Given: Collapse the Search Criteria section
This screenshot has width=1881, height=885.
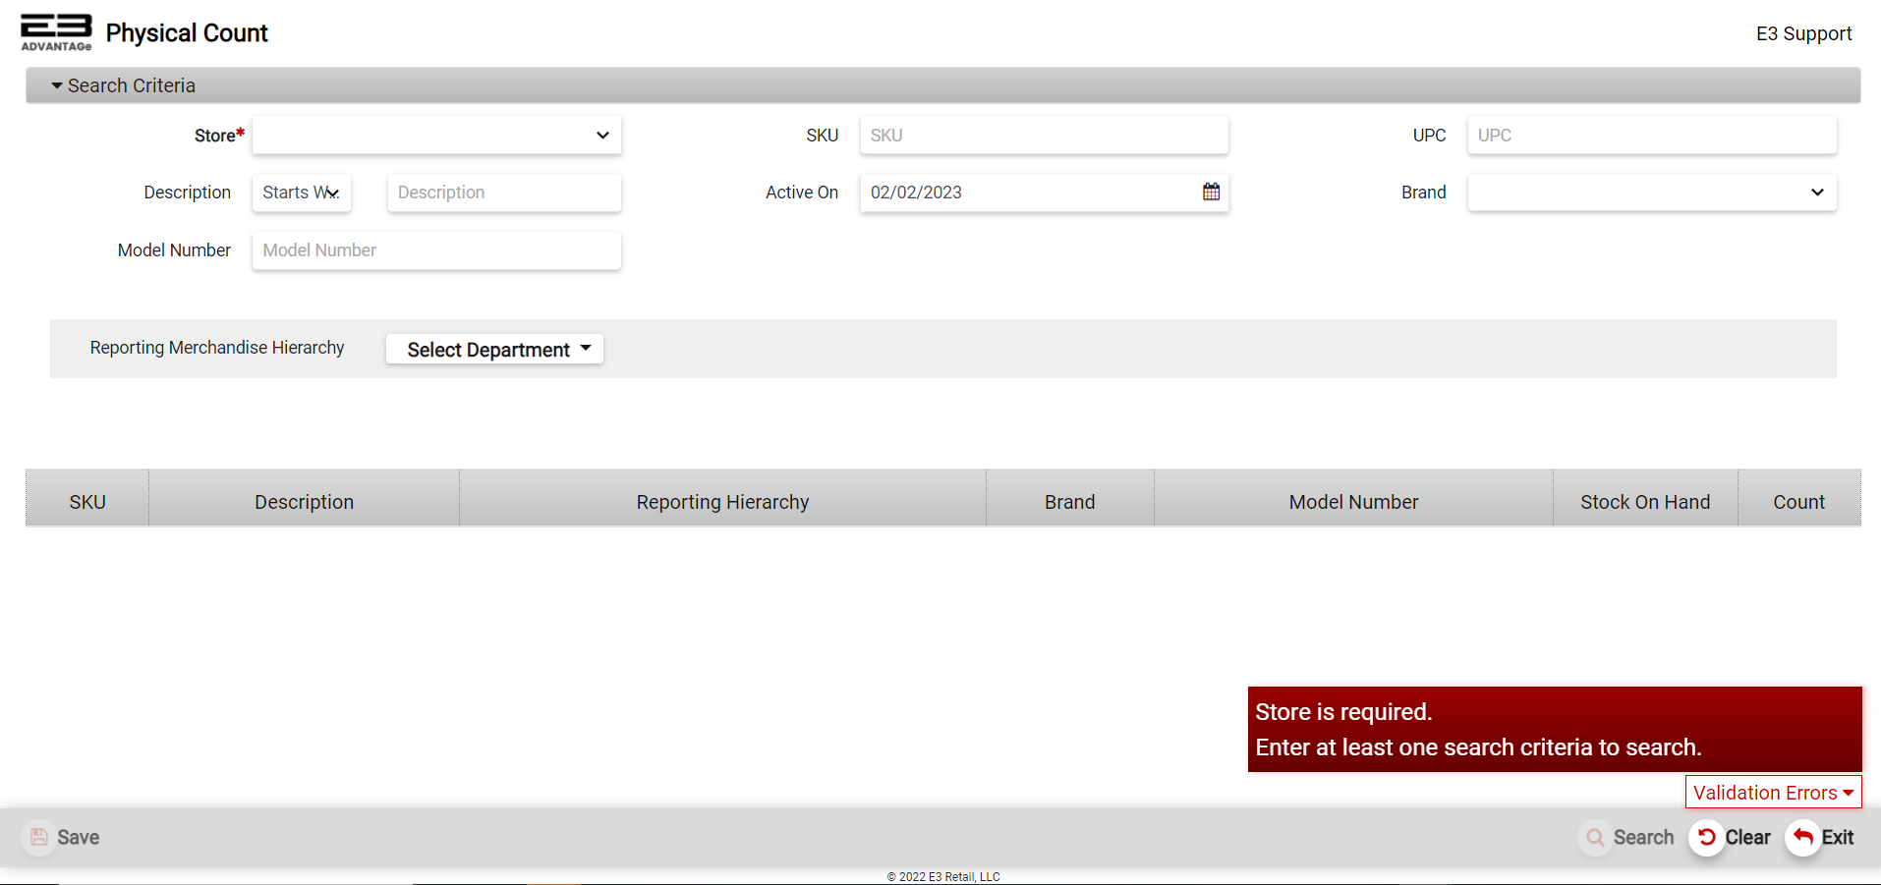Looking at the screenshot, I should click(124, 85).
